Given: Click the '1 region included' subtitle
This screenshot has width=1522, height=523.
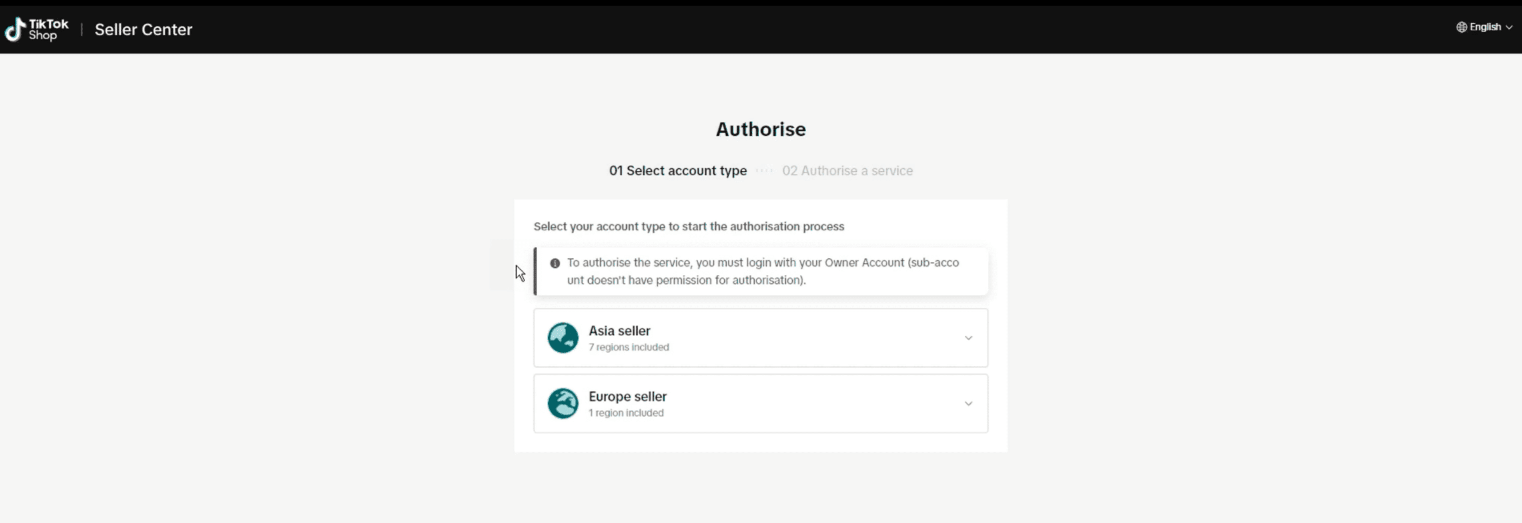Looking at the screenshot, I should [626, 413].
